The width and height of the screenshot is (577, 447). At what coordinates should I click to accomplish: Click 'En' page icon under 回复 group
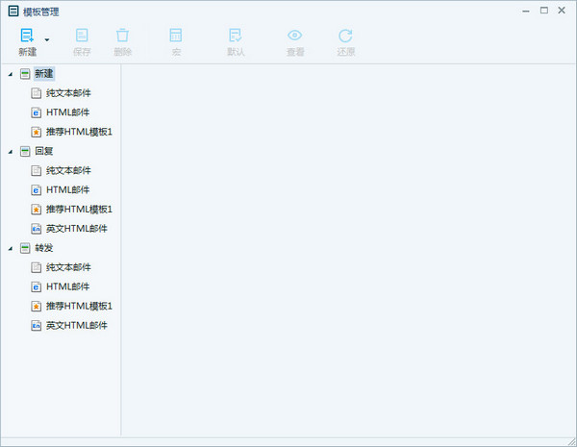[37, 229]
